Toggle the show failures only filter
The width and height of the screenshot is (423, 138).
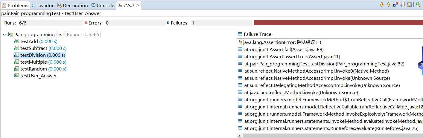point(395,5)
